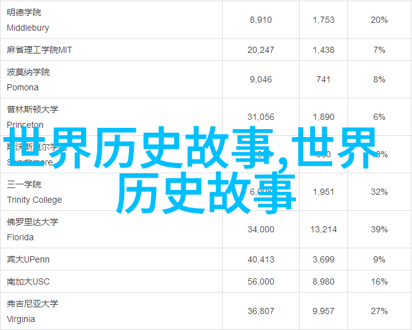Select the 佛罗里达大学 name
412x330 pixels.
click(x=33, y=222)
